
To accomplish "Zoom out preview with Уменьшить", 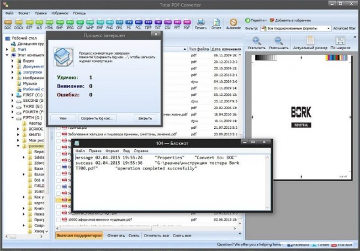I will click(279, 43).
